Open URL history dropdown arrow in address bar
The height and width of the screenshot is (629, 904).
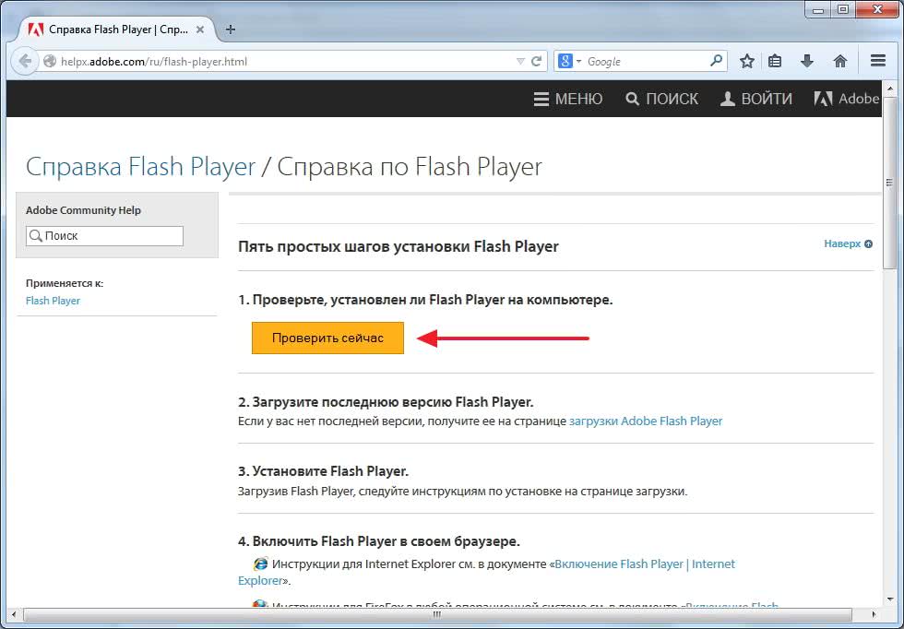point(520,61)
